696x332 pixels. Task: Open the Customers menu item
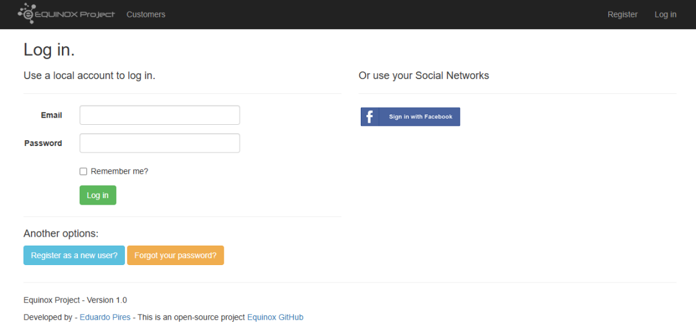146,14
